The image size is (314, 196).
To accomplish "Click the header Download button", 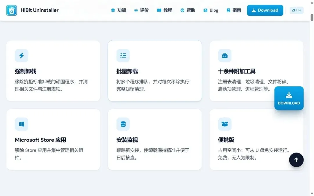I will click(x=265, y=10).
